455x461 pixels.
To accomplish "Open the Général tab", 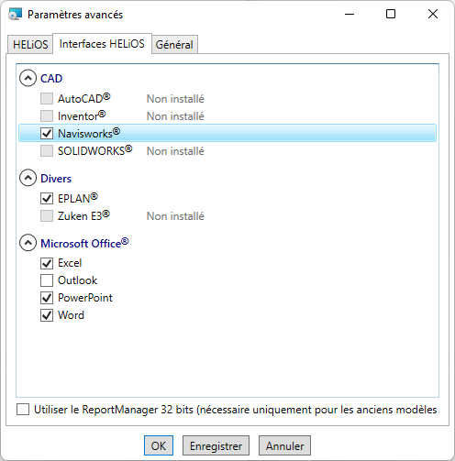I will point(174,45).
